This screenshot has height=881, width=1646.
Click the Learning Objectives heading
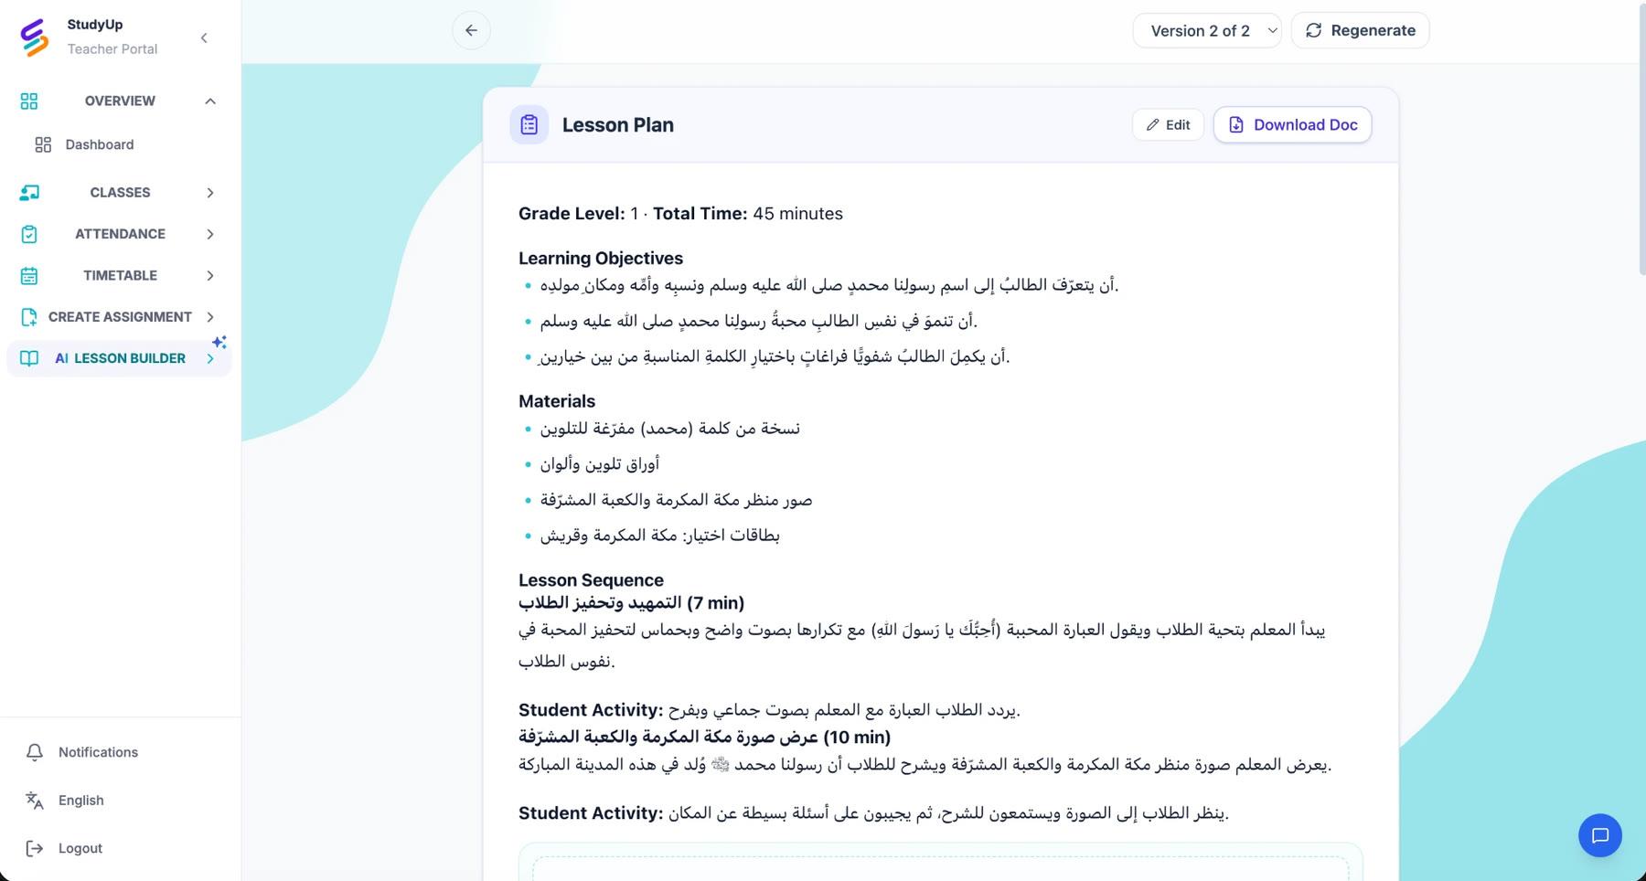coord(601,259)
